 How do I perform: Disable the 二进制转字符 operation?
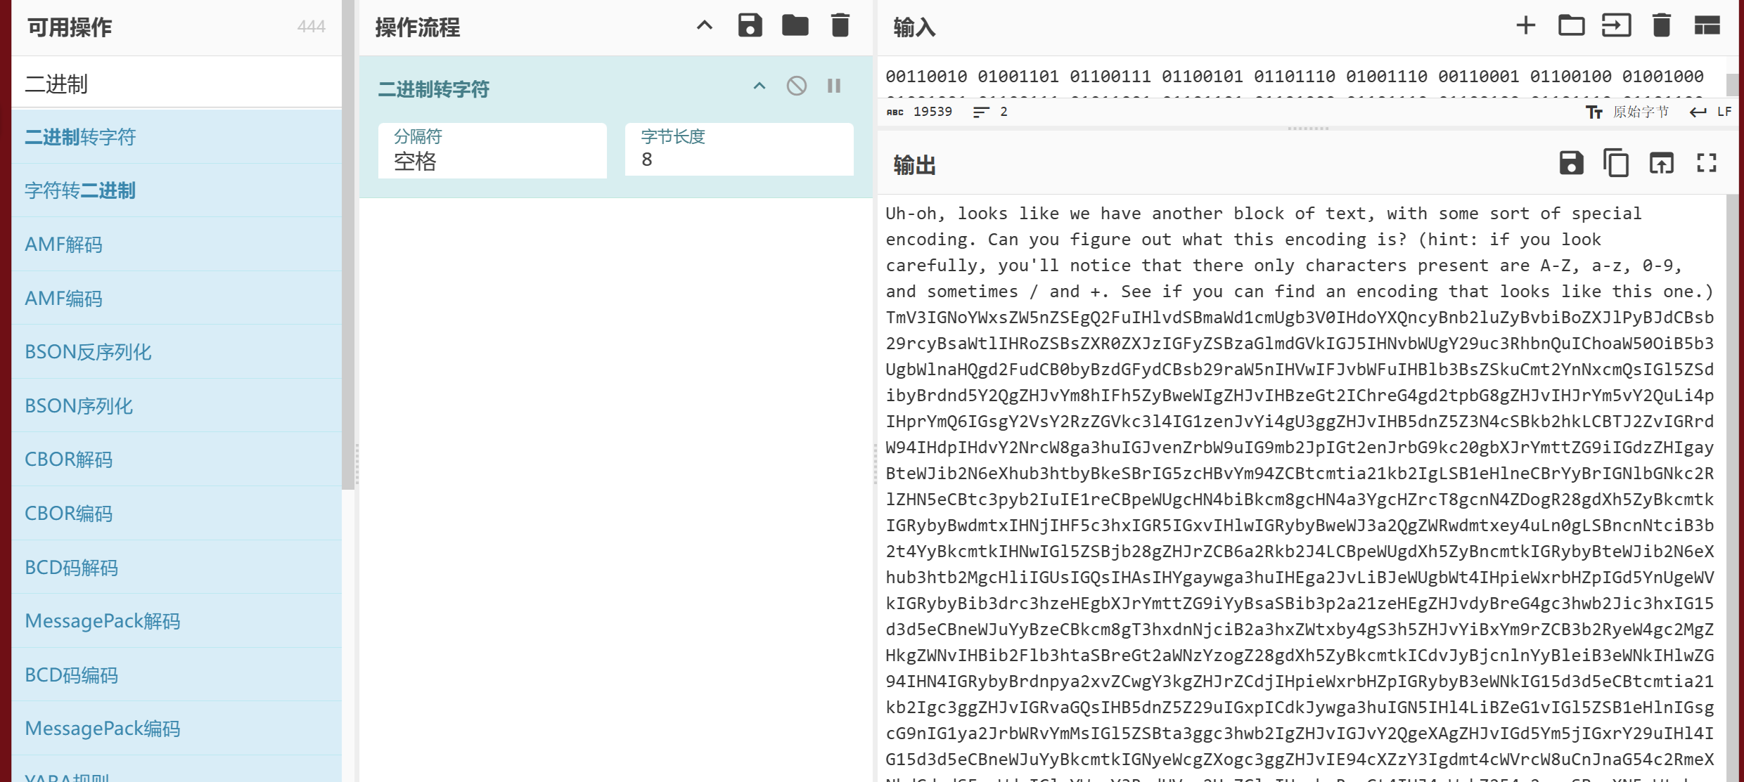pos(796,86)
